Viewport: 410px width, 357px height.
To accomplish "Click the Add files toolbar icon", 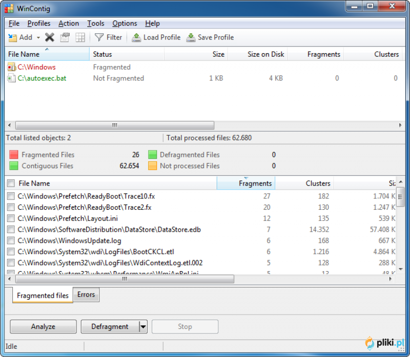I will click(x=12, y=37).
